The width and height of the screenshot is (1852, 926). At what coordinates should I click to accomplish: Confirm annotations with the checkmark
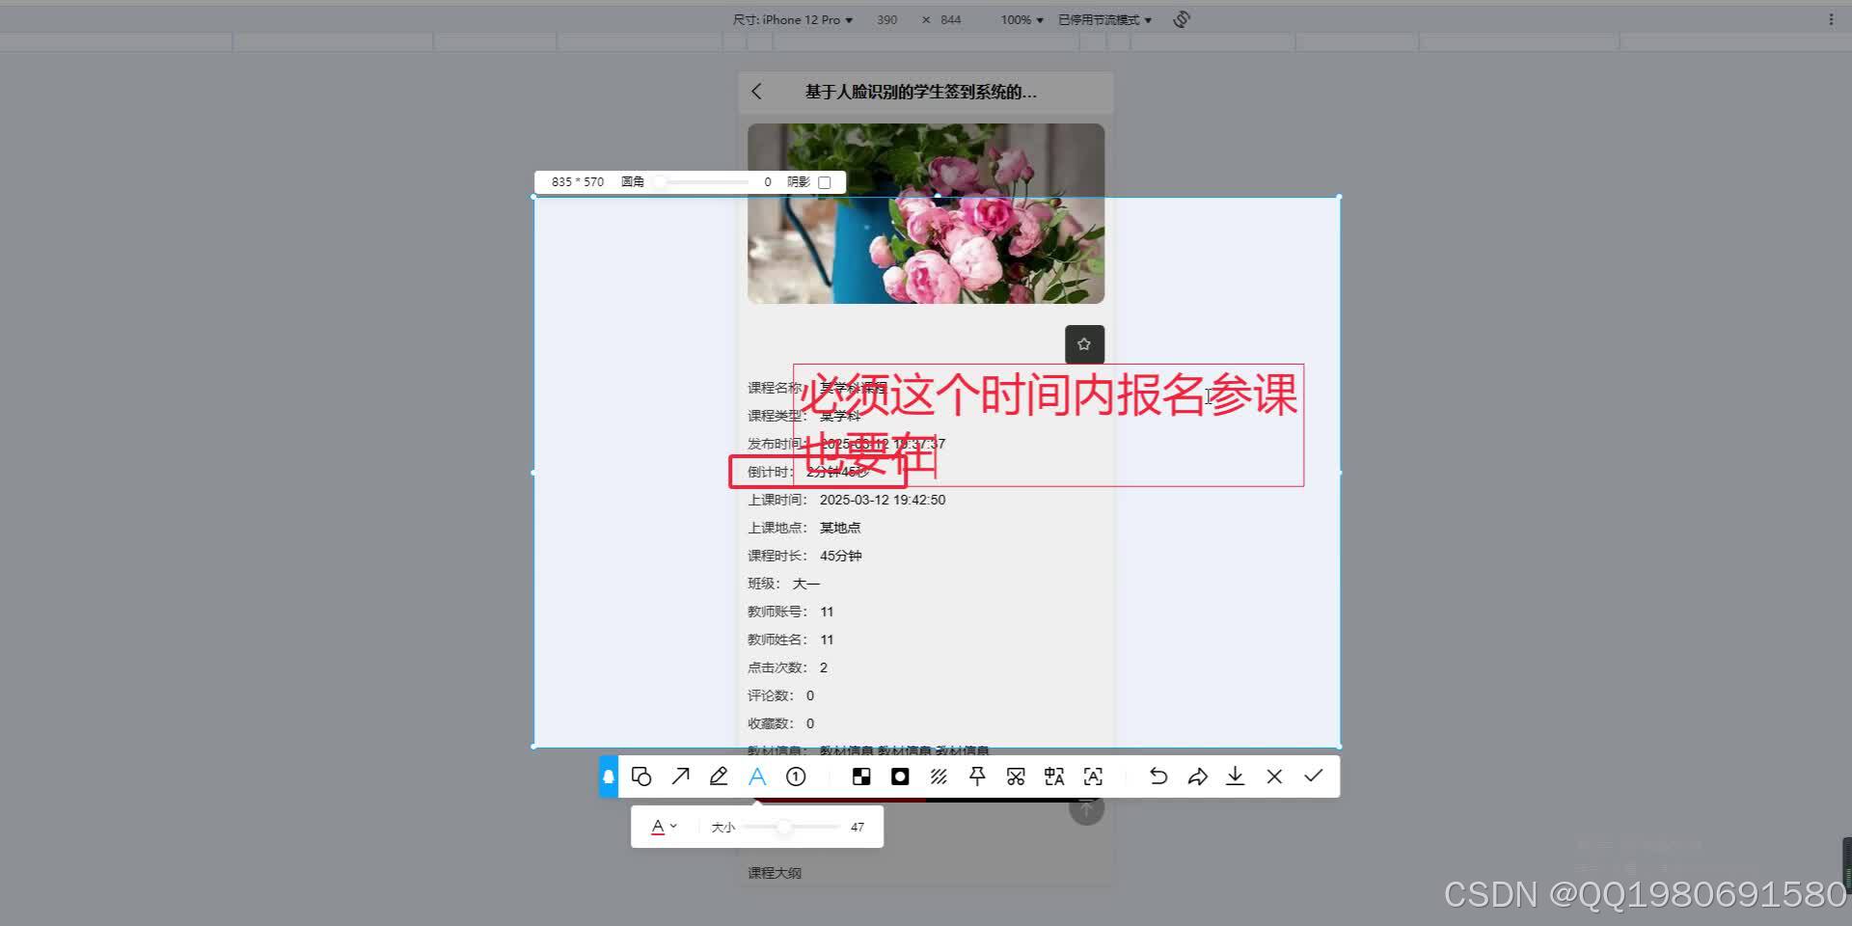coord(1313,776)
